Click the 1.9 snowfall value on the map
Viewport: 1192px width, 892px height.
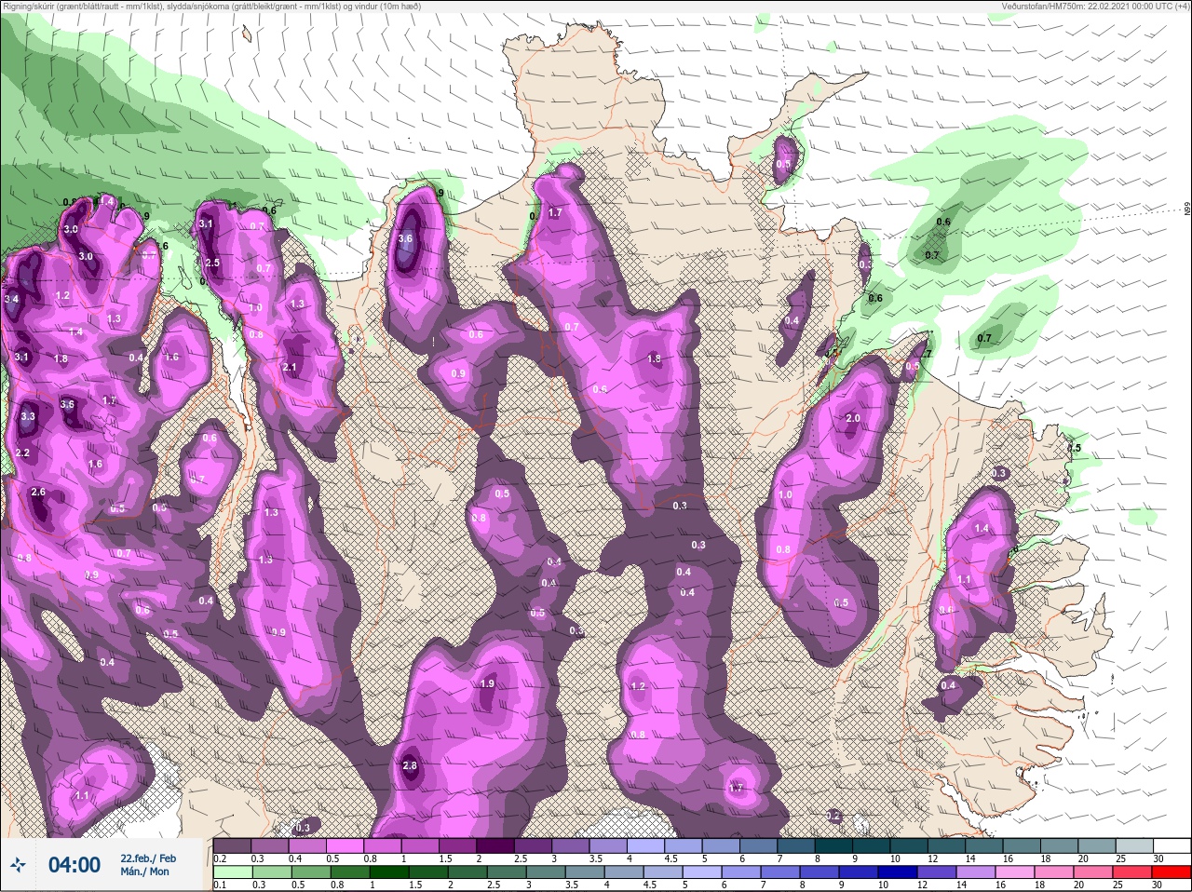(x=487, y=683)
